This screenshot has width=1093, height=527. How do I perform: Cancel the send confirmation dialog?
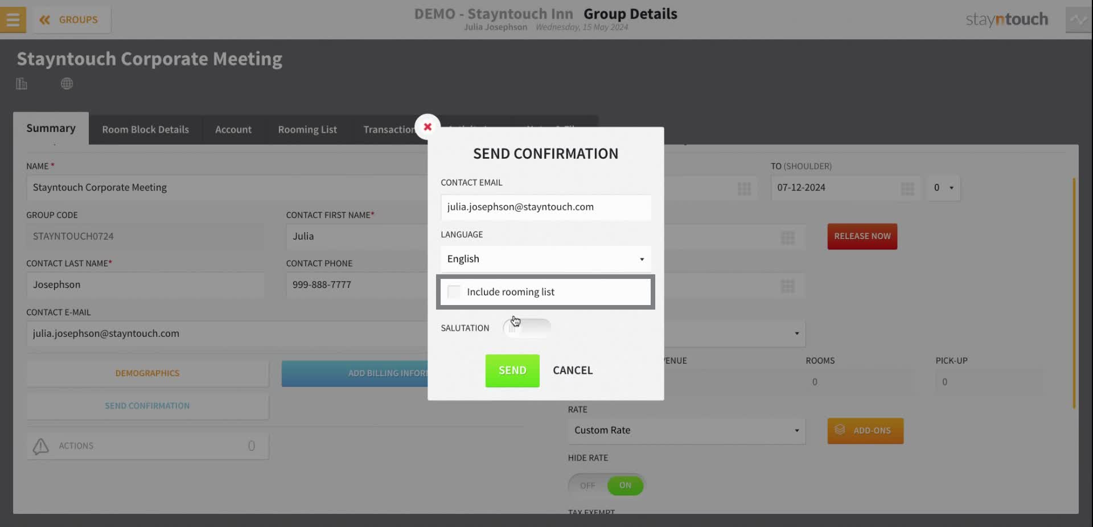(x=573, y=370)
